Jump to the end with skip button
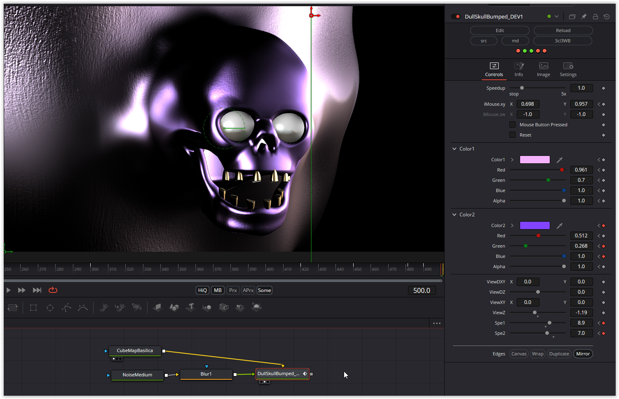 (37, 290)
